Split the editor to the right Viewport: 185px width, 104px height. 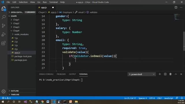(x=176, y=8)
